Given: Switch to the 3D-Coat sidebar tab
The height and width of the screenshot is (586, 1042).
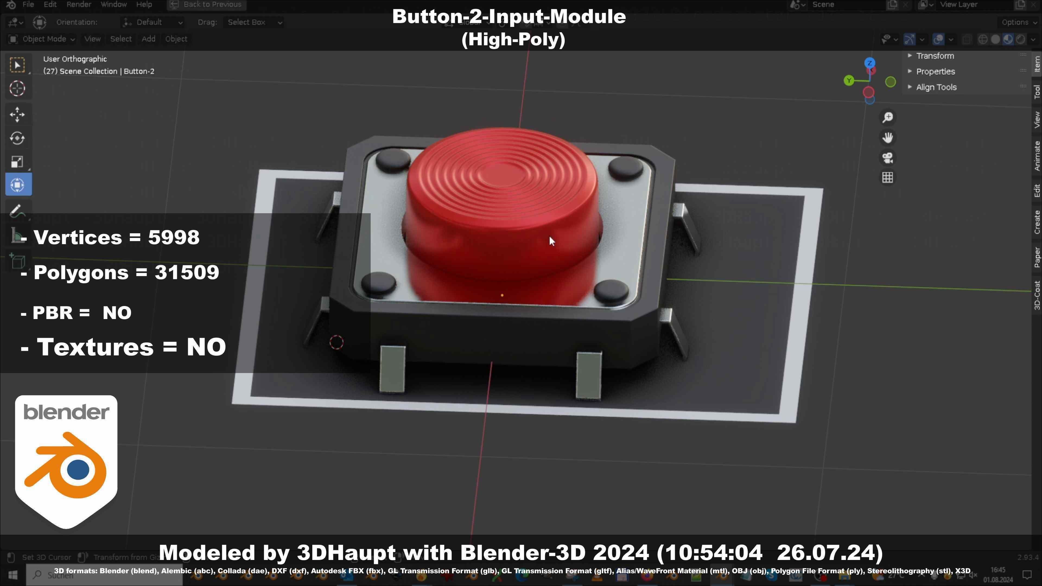Looking at the screenshot, I should (x=1037, y=295).
